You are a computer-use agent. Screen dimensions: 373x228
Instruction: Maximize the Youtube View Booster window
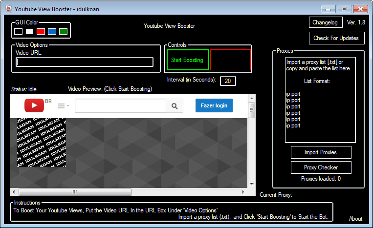coord(344,9)
